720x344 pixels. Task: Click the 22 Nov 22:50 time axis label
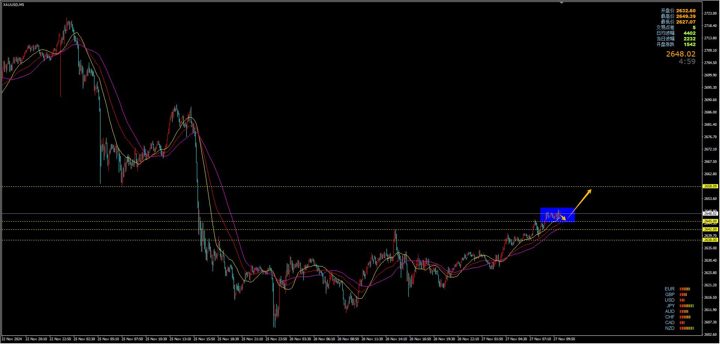click(60, 339)
